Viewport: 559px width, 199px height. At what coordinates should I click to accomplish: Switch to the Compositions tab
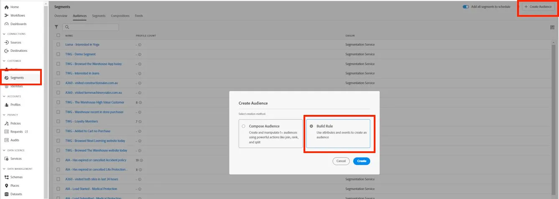point(120,16)
